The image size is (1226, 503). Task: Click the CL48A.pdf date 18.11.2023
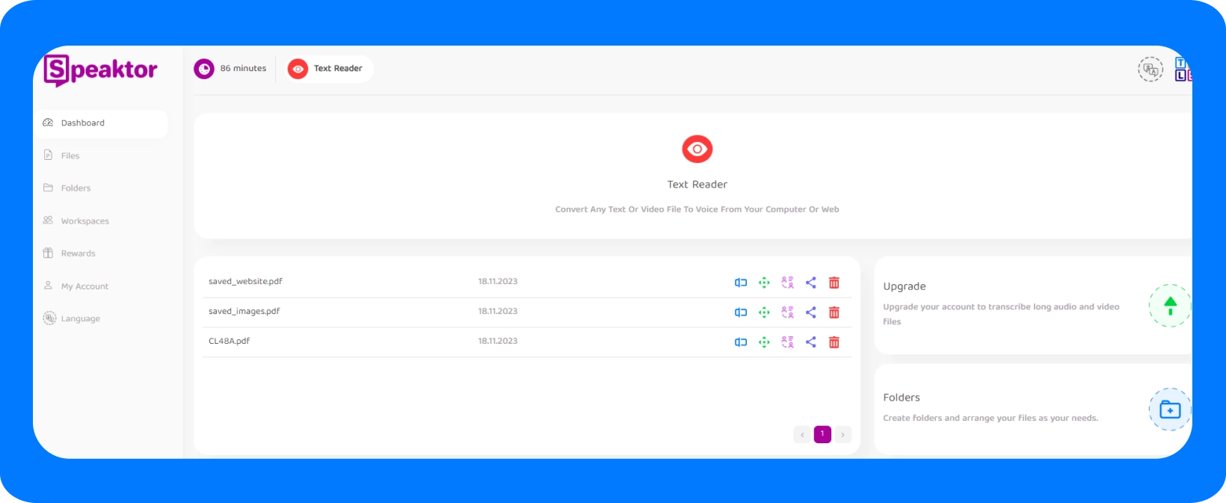click(498, 341)
